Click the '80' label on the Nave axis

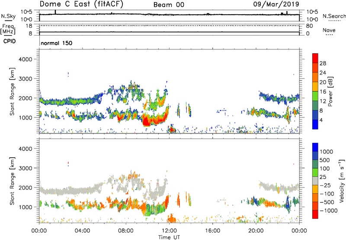[310, 26]
